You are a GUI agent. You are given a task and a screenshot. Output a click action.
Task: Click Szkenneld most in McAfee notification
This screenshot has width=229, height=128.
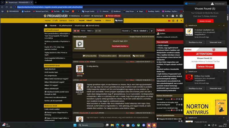216,88
